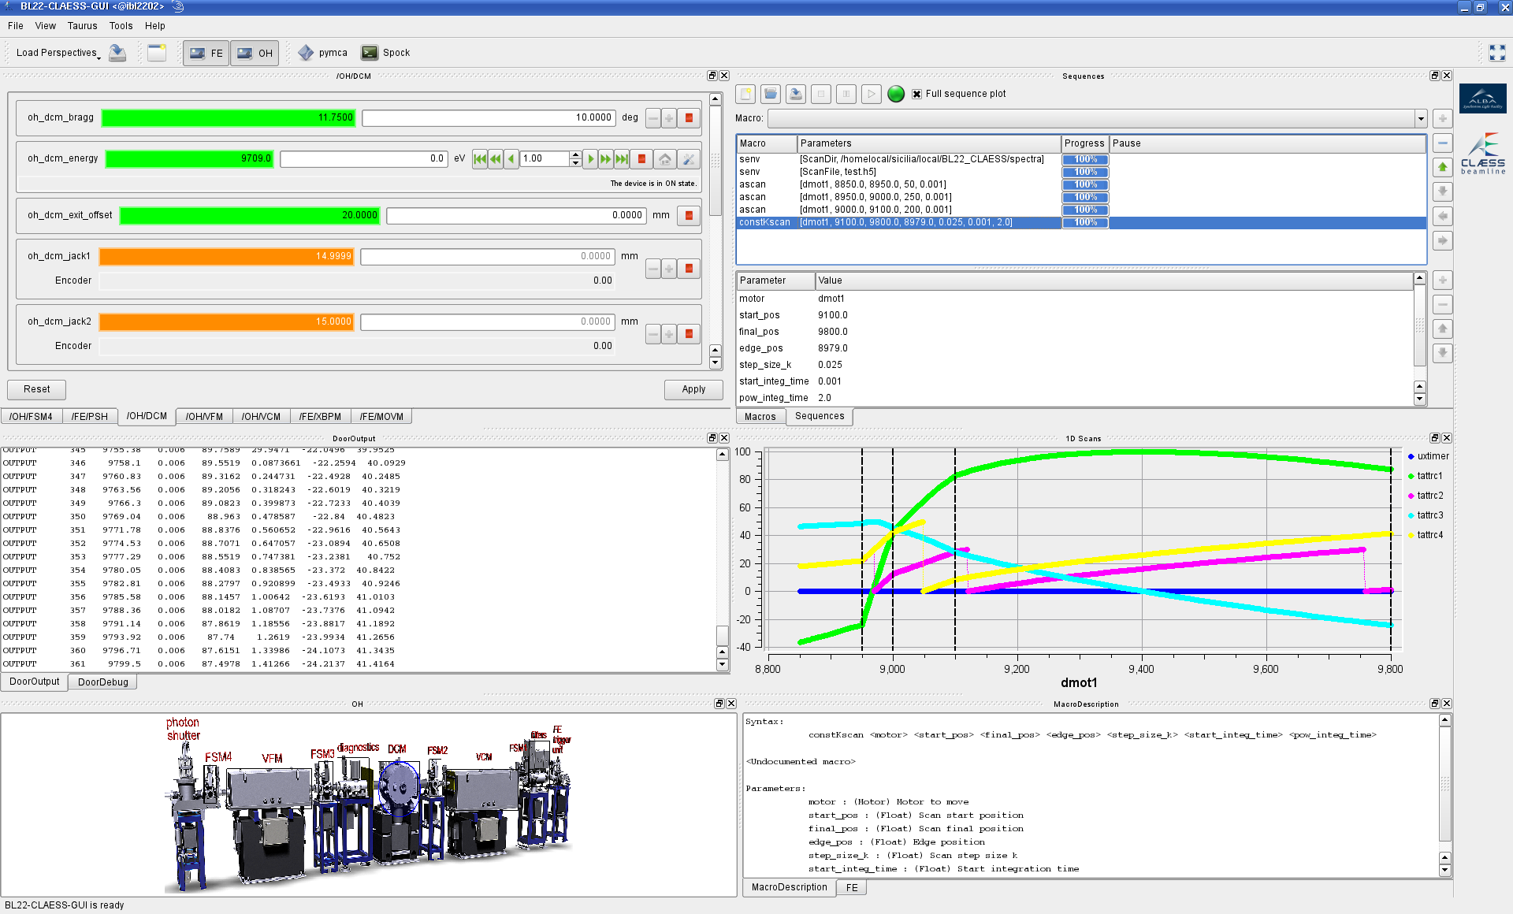
Task: Click the oh_dcm_exit_offset setpoint input field
Action: click(x=516, y=216)
